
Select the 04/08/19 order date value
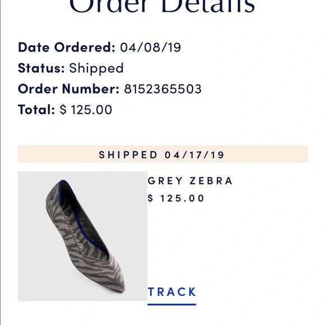click(x=151, y=47)
